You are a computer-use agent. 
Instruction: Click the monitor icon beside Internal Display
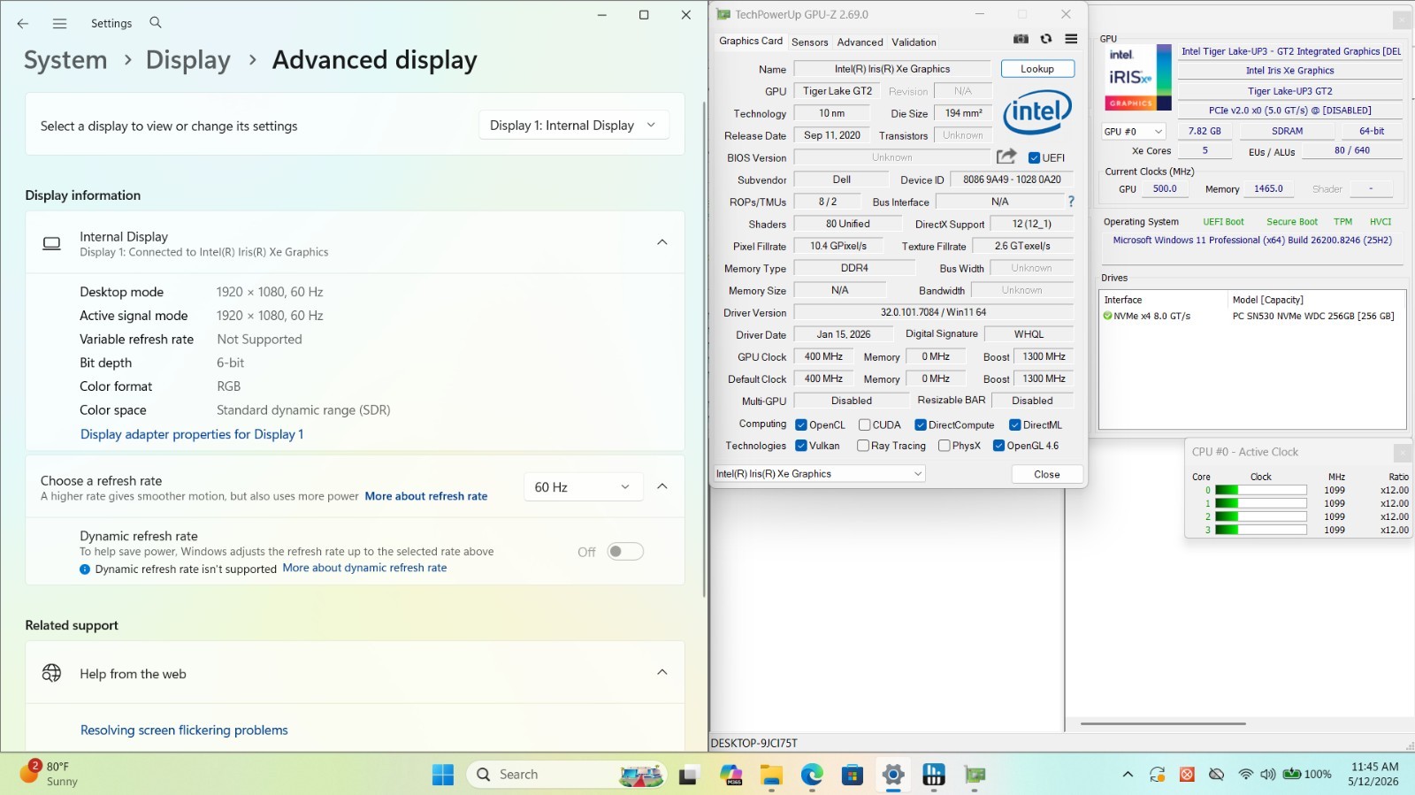pos(52,243)
